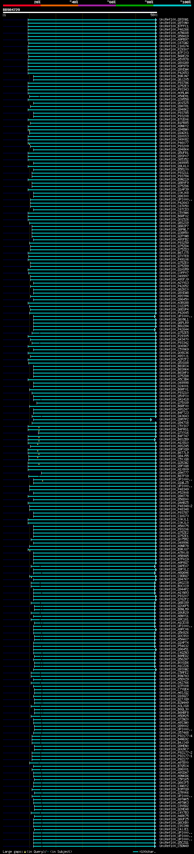The width and height of the screenshot is (194, 854).
Task: Select hit label UniRef100_Q39558
Action: [174, 99]
